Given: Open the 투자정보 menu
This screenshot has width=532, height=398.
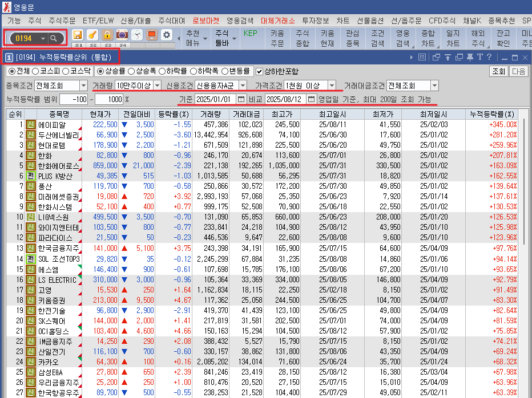Looking at the screenshot, I should point(316,21).
